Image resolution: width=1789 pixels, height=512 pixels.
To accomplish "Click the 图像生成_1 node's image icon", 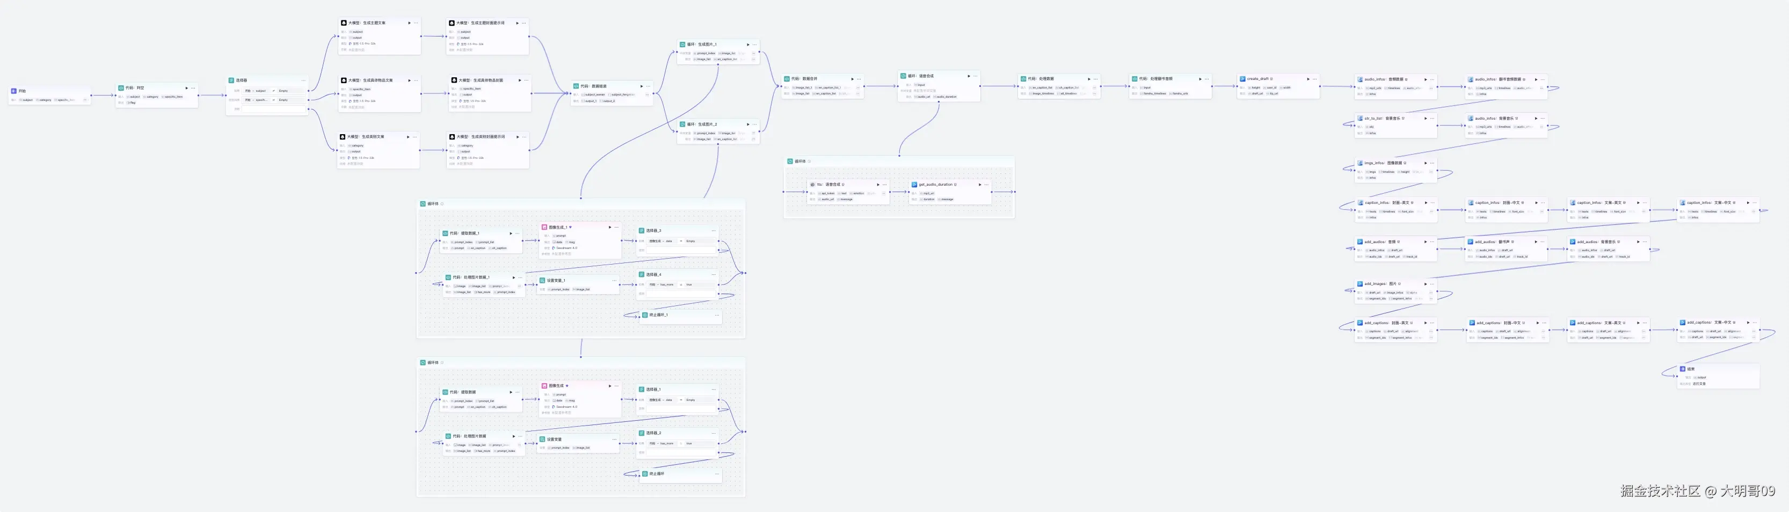I will click(x=544, y=227).
